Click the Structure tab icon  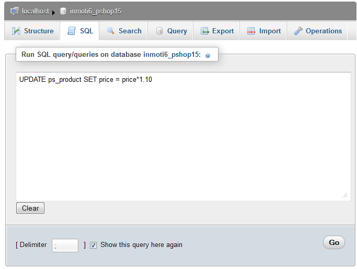[16, 31]
